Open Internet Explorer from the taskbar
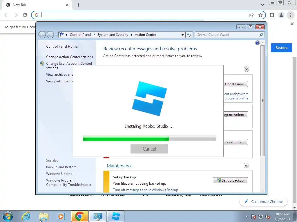The height and width of the screenshot is (222, 297). pyautogui.click(x=26, y=216)
